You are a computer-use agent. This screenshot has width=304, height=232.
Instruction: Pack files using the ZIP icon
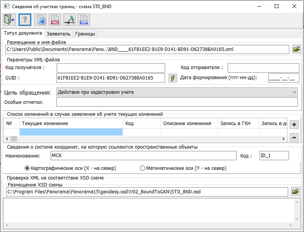click(x=84, y=19)
